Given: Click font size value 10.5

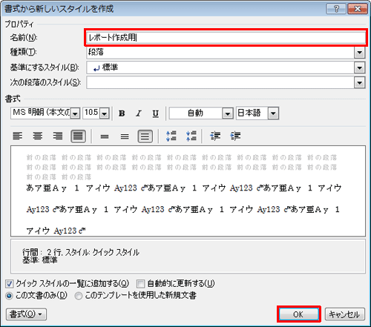Looking at the screenshot, I should click(x=91, y=112).
